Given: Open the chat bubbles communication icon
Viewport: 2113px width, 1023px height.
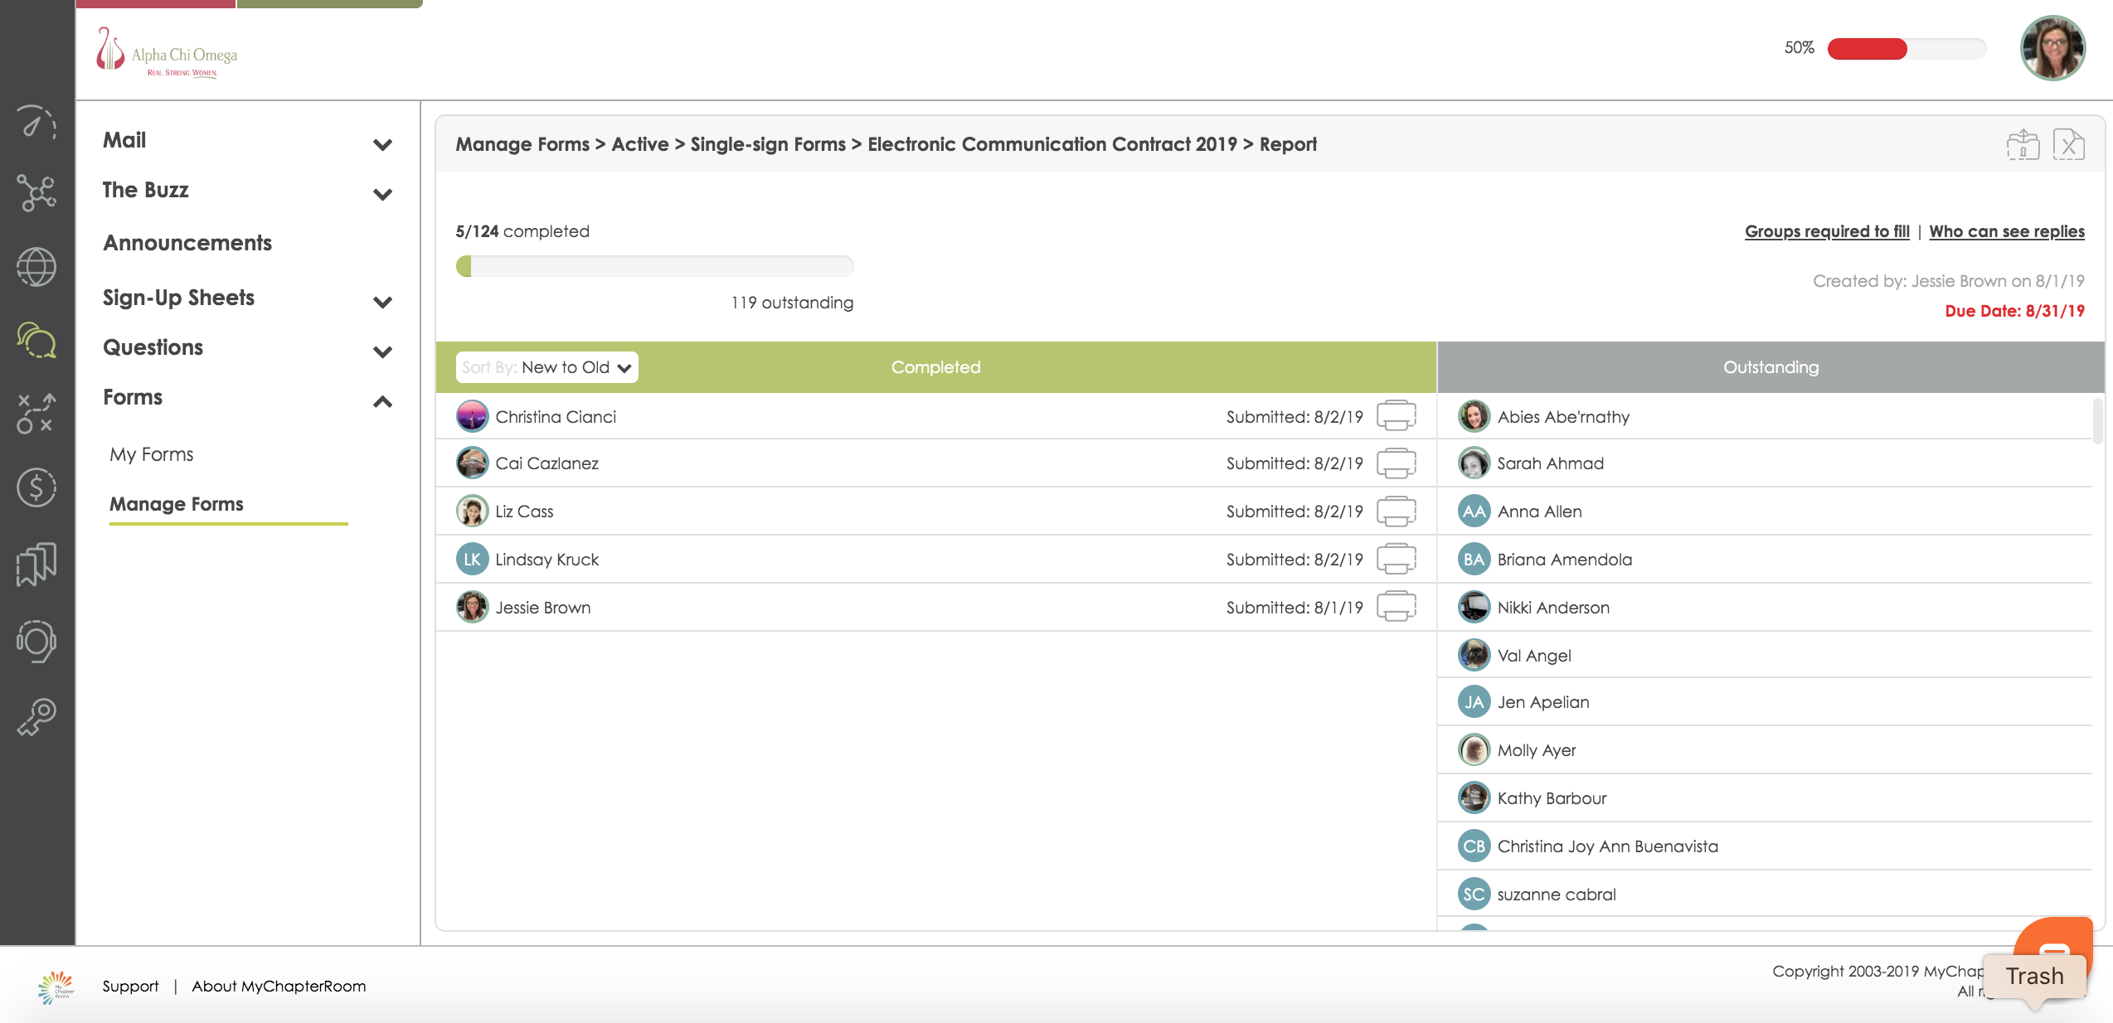Looking at the screenshot, I should 36,340.
